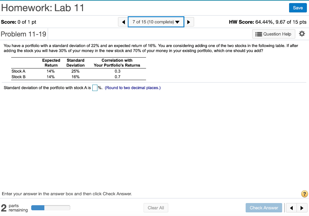Click the 'Homework: Lab 11' title
Screen dimensions: 309x216
click(x=42, y=8)
